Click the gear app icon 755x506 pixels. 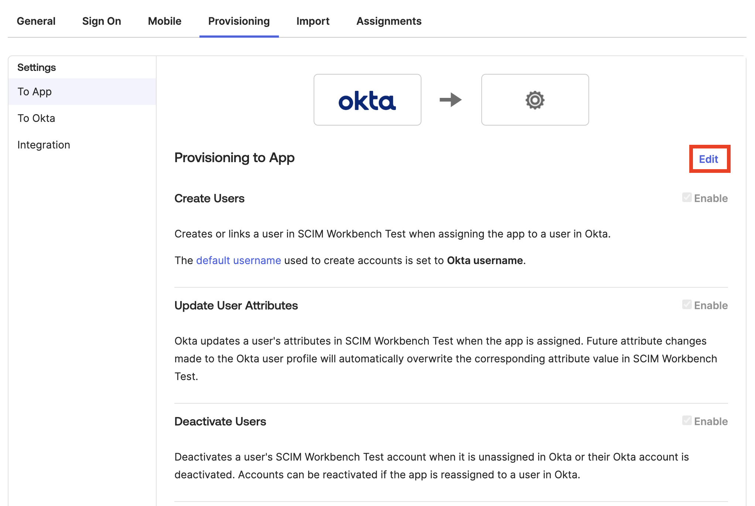(535, 100)
